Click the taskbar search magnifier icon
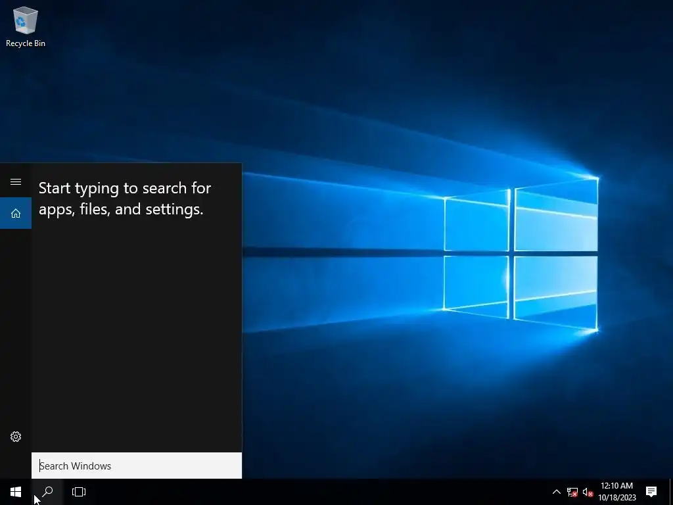The image size is (673, 505). coord(47,492)
